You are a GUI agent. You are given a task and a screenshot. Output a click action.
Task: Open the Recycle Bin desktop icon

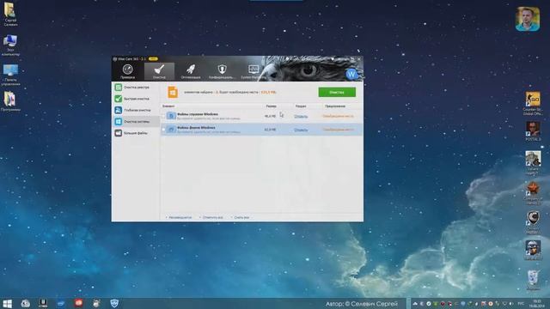533,280
